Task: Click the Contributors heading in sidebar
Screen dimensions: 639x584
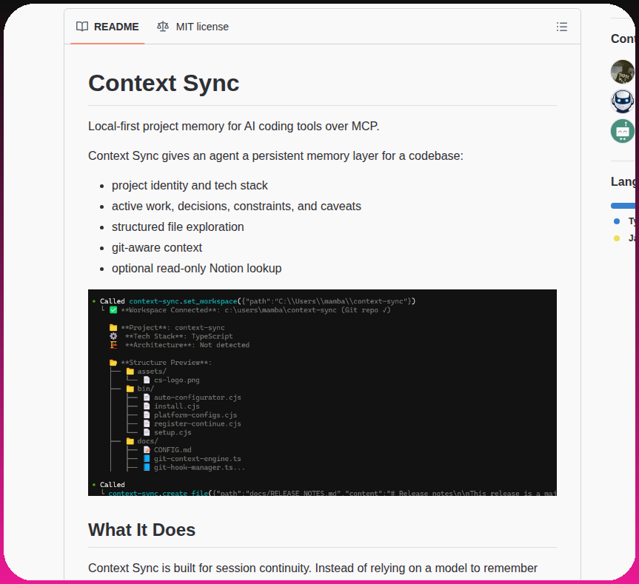Action: coord(623,38)
